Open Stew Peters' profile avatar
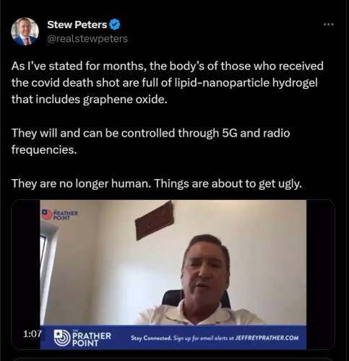Image resolution: width=349 pixels, height=361 pixels. pyautogui.click(x=25, y=31)
